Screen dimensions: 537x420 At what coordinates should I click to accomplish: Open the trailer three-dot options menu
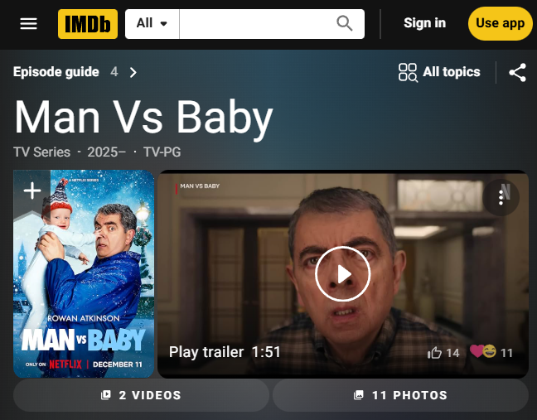(501, 197)
